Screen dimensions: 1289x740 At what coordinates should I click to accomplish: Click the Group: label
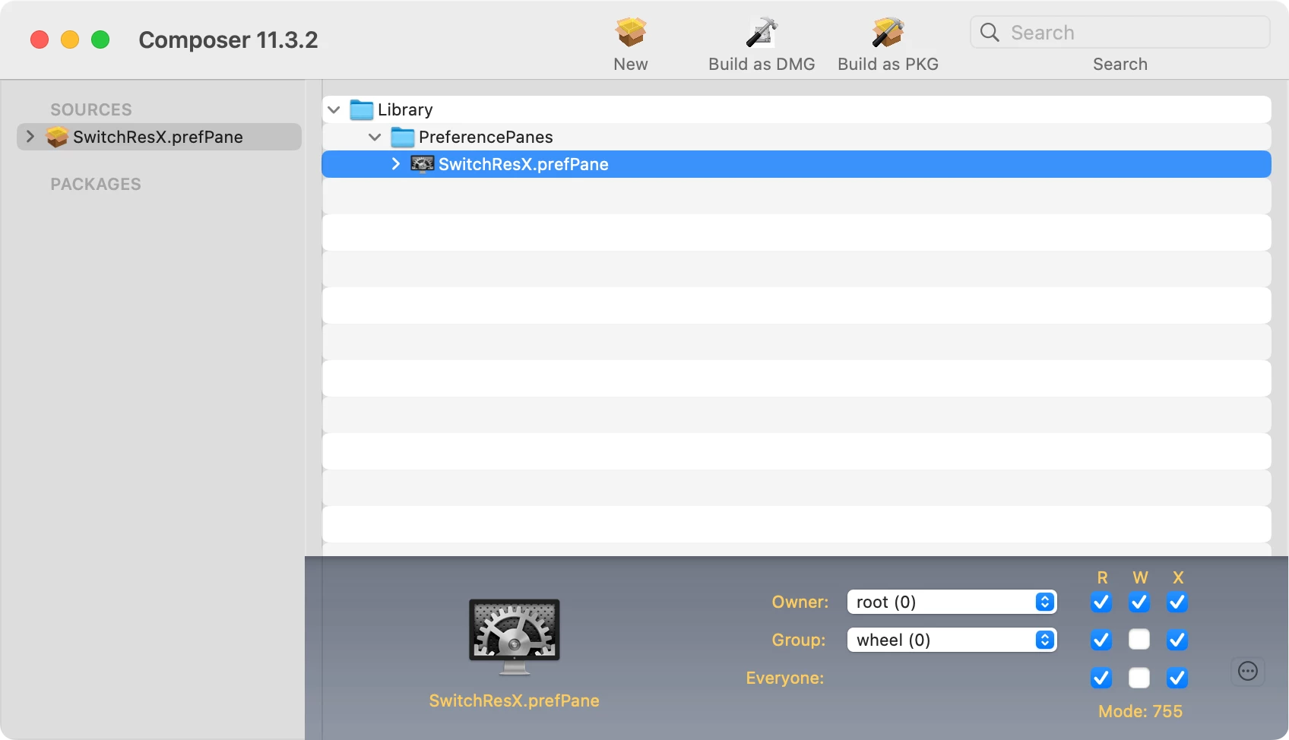click(799, 640)
